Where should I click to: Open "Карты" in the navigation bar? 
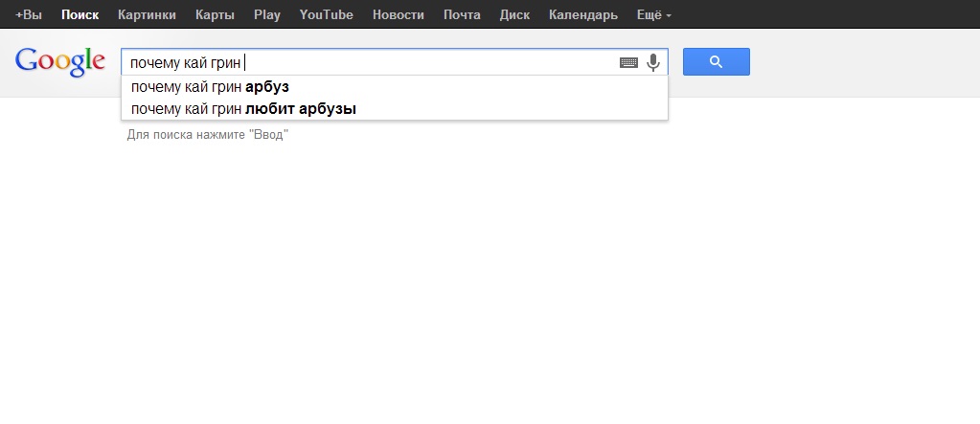pyautogui.click(x=215, y=15)
